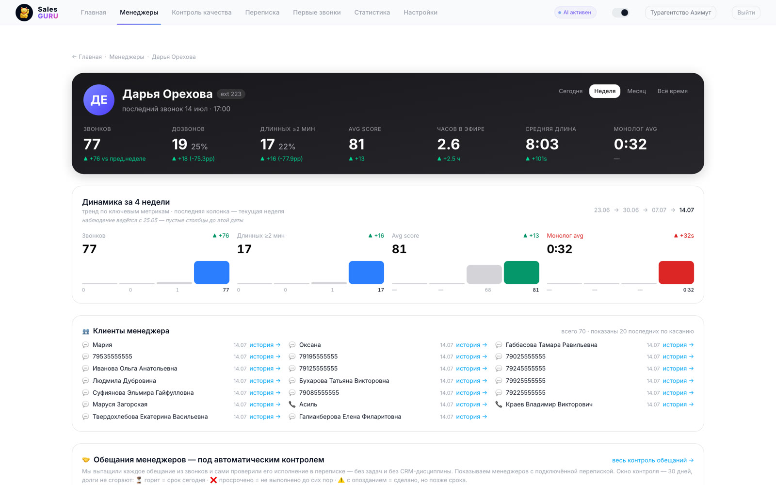
Task: Click the Выйти button
Action: (x=746, y=13)
